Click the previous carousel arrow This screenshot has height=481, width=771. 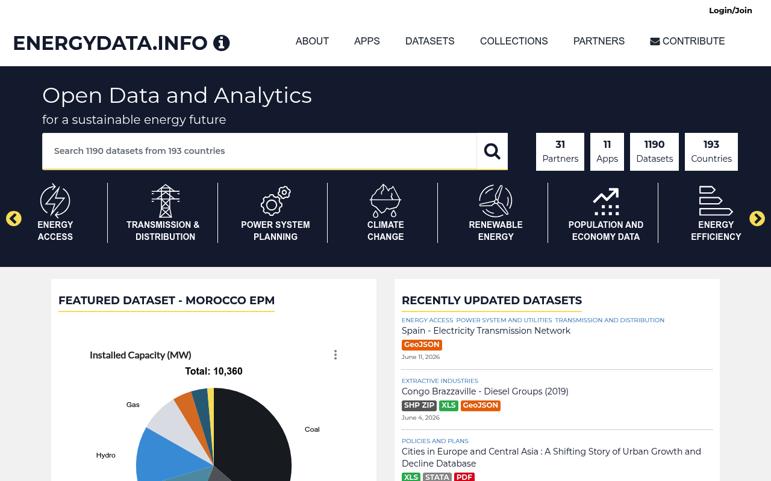coord(14,219)
